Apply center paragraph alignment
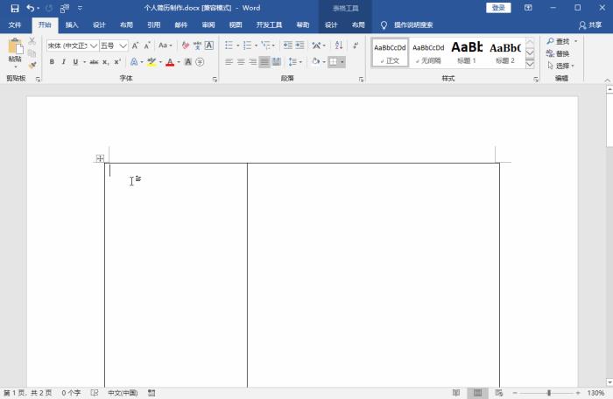The image size is (613, 399). 241,62
